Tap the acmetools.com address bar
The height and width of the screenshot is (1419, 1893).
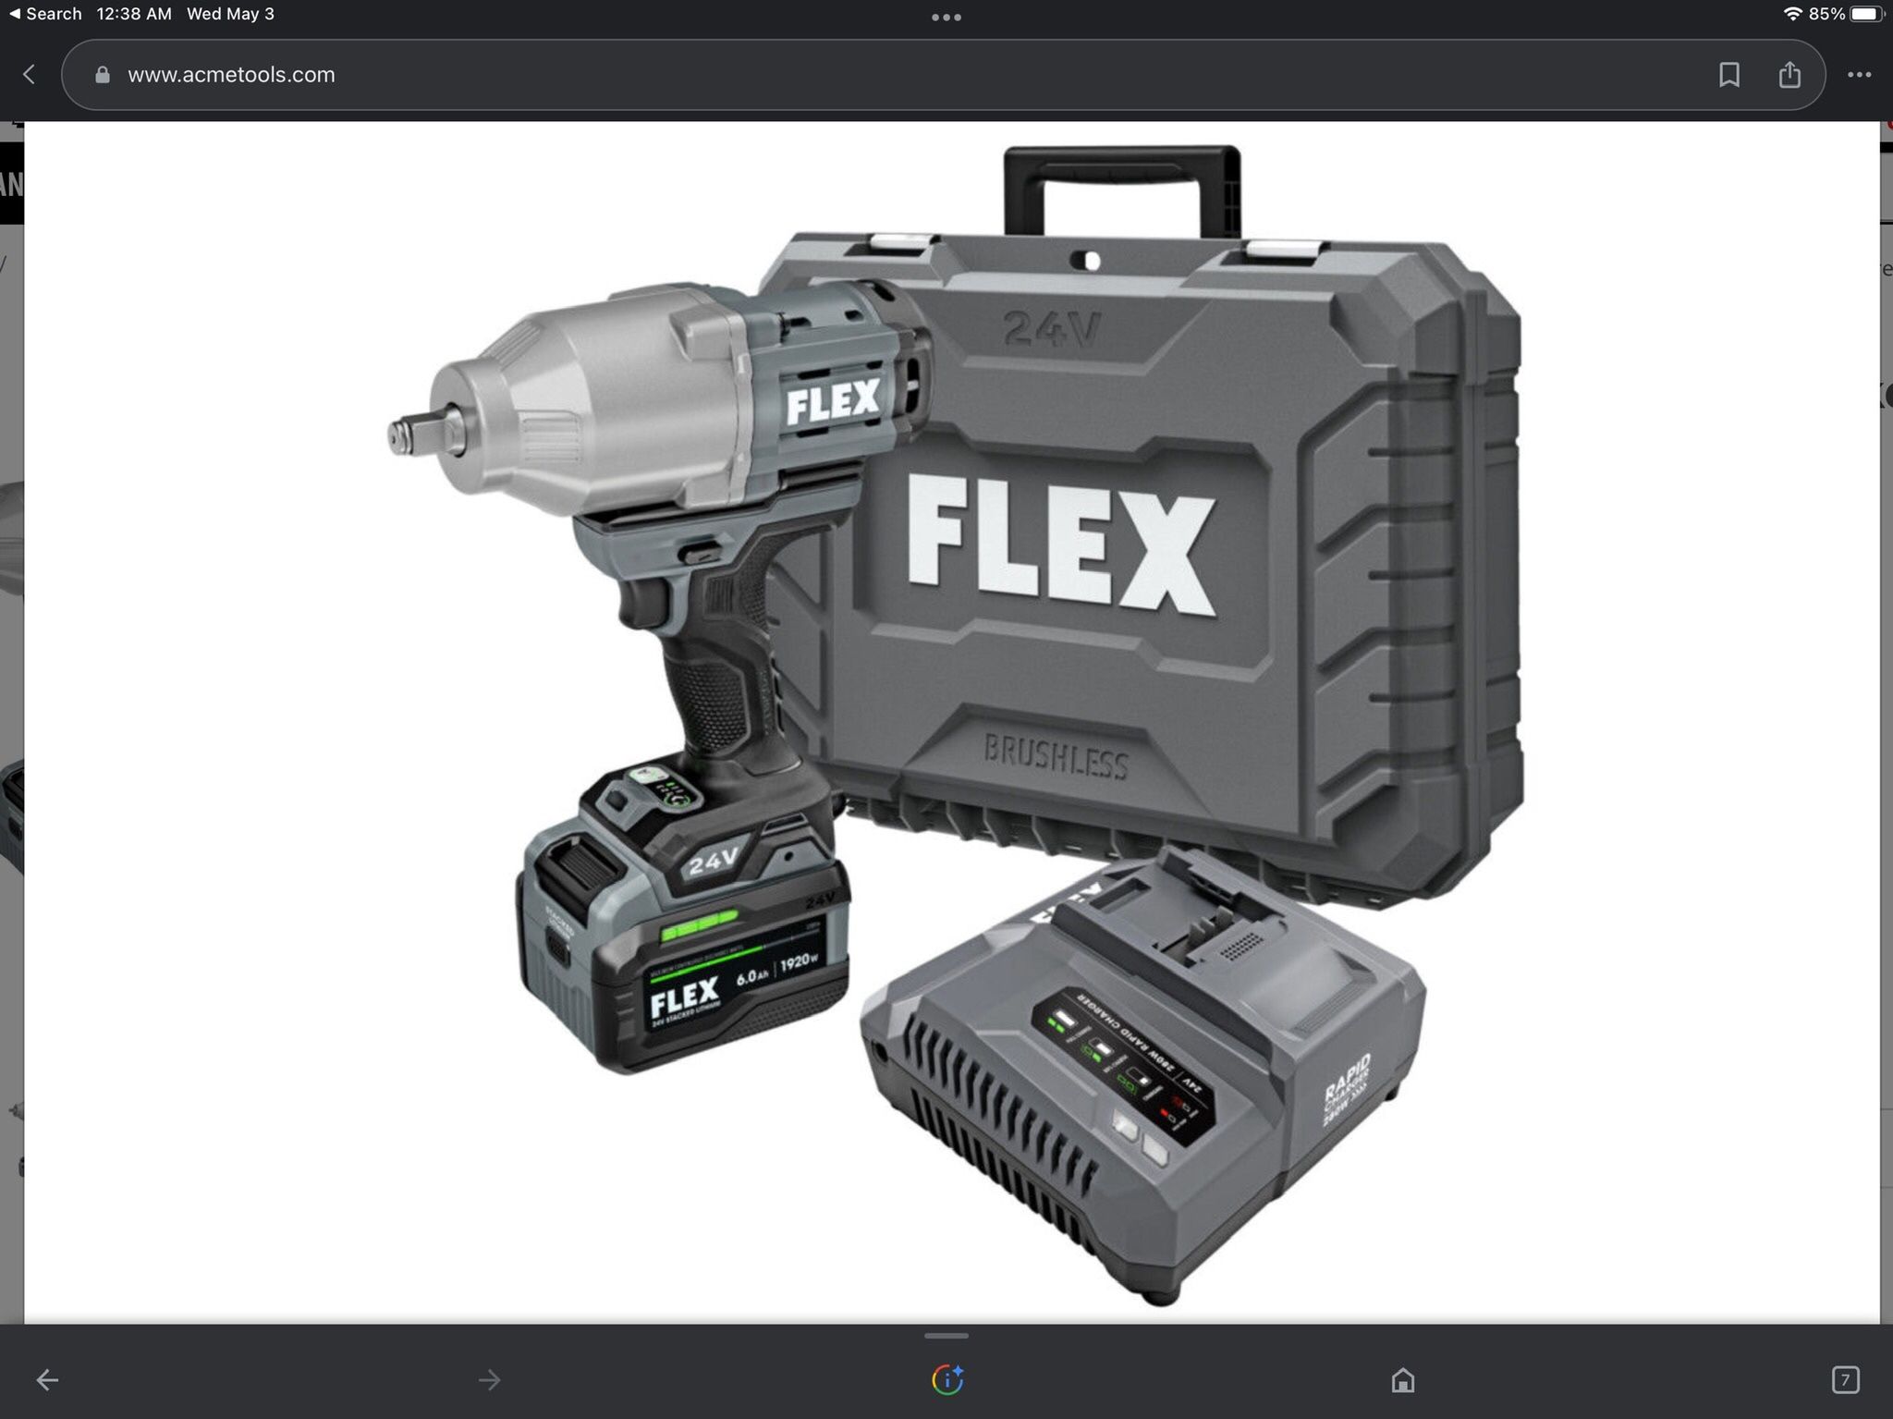943,75
